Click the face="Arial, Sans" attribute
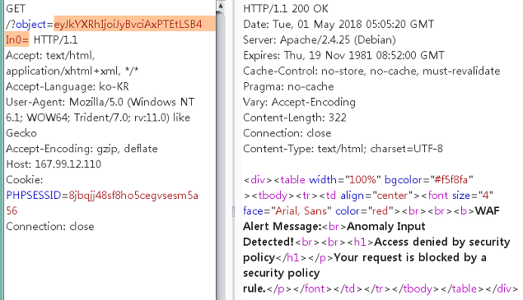Image resolution: width=523 pixels, height=300 pixels. click(287, 210)
